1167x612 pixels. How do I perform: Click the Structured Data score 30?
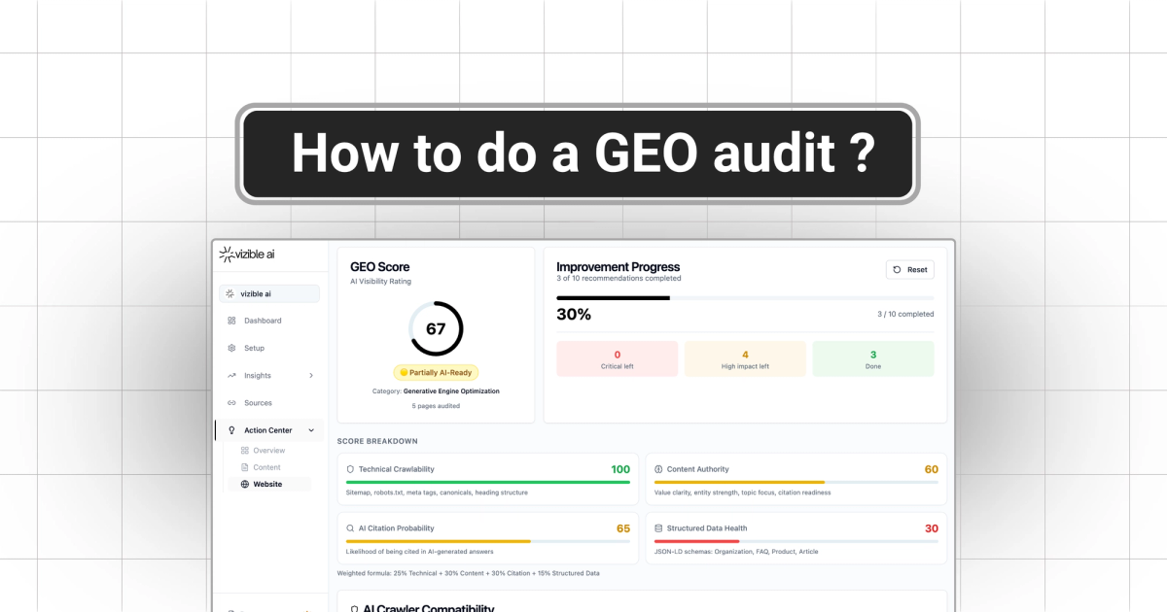point(932,528)
